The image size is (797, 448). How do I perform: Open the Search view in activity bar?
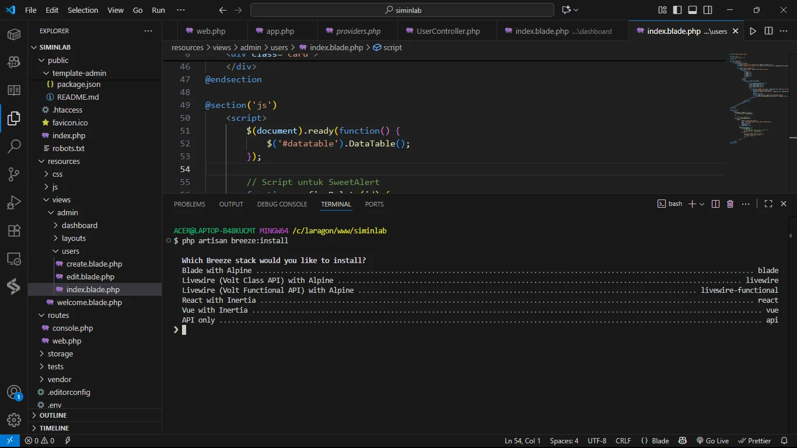pos(14,146)
